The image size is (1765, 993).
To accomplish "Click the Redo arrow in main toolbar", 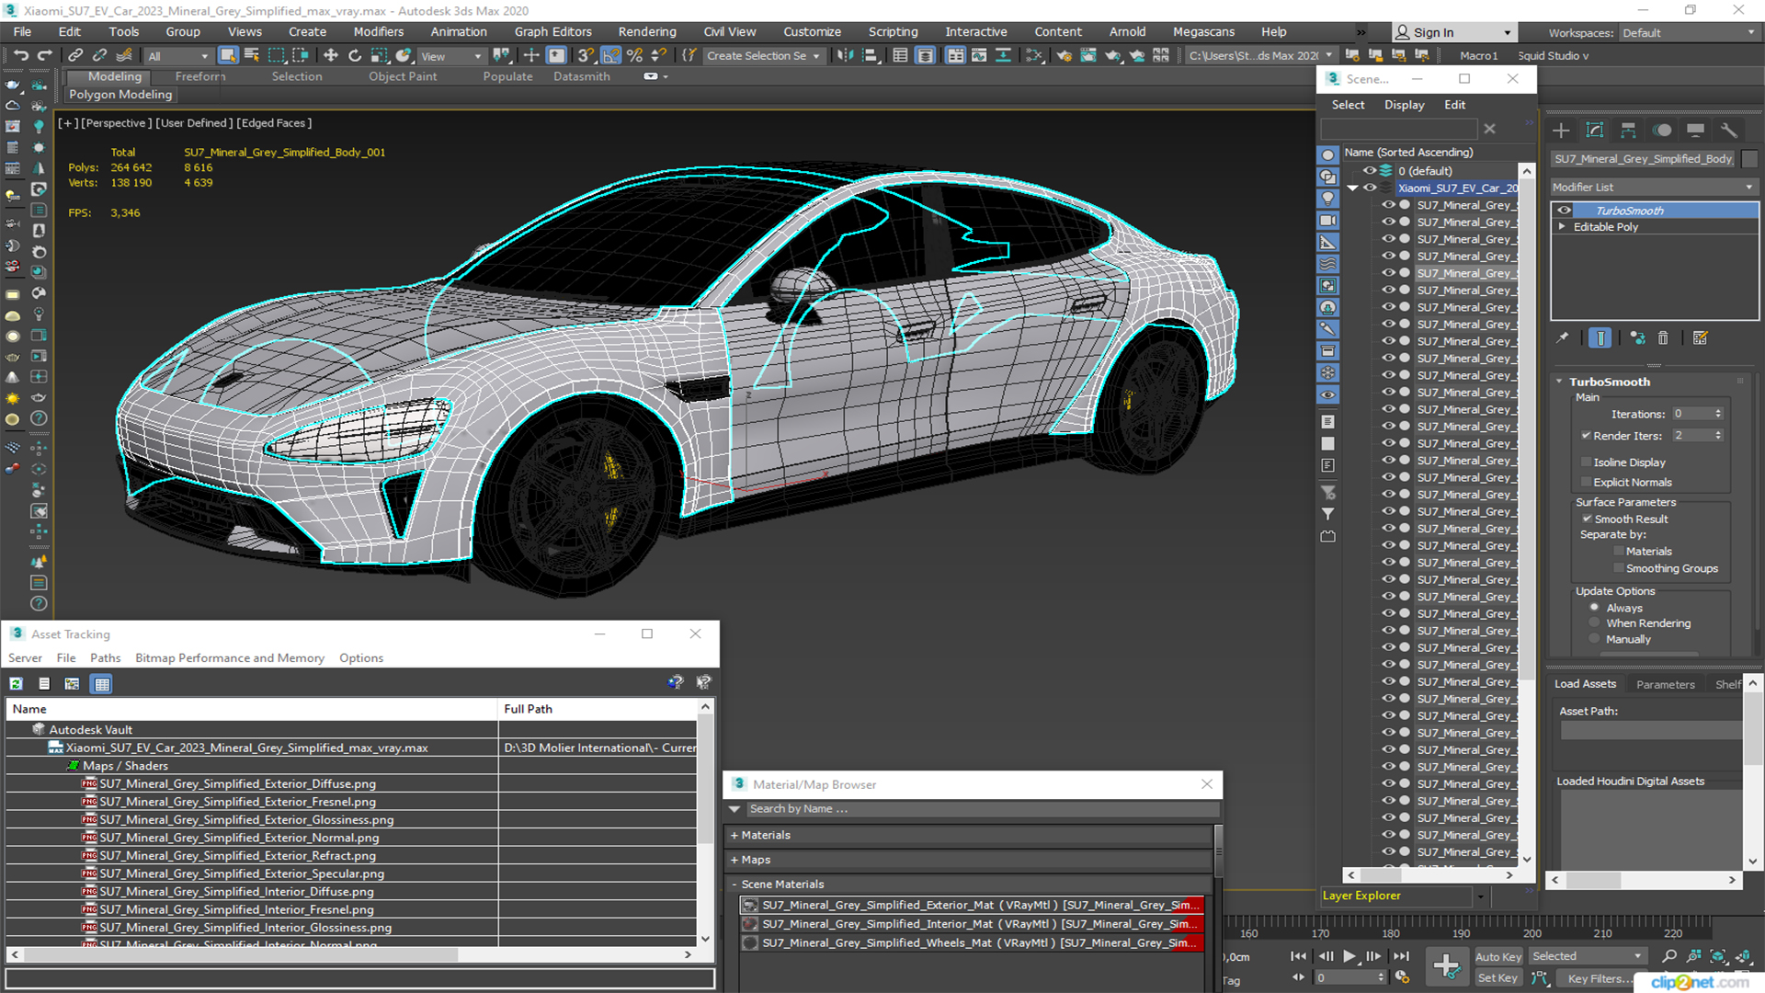I will (x=44, y=56).
